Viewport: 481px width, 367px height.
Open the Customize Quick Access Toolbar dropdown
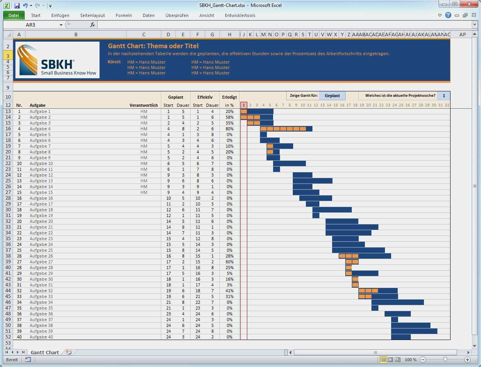(x=51, y=6)
